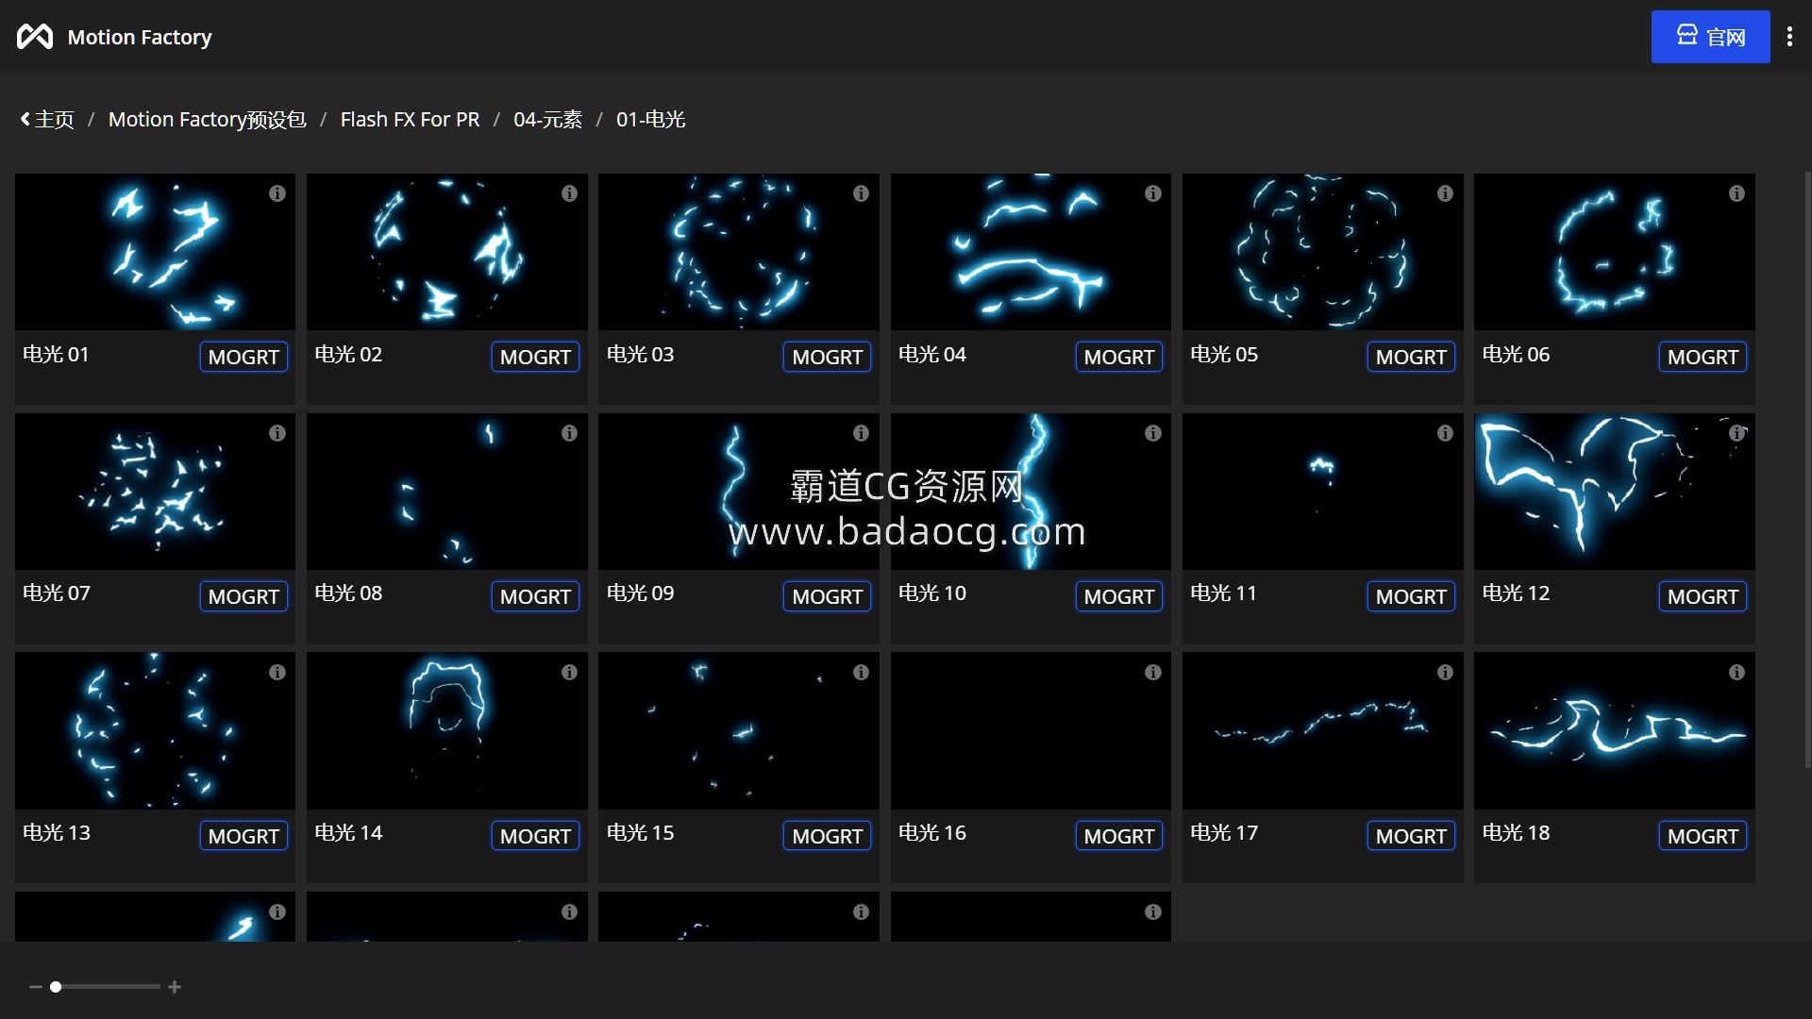Select the 电光 01 thumbnail preview
Viewport: 1812px width, 1019px height.
pos(155,252)
